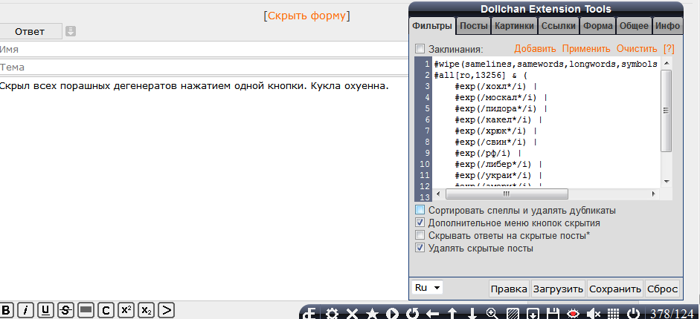Toggle the Заклинания checkbox
Screen dimensions: 700x319
[420, 48]
